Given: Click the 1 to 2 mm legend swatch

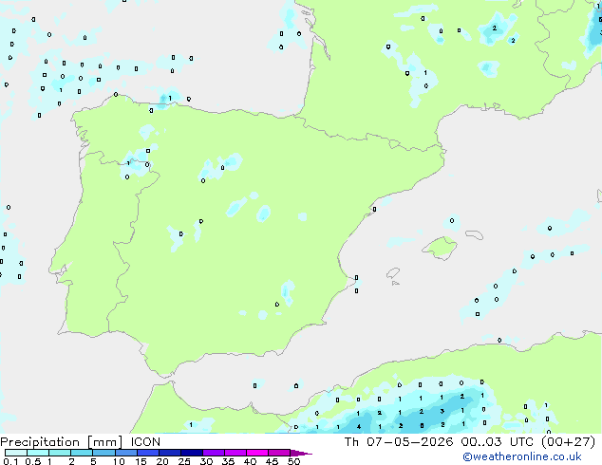Looking at the screenshot, I should (60, 453).
